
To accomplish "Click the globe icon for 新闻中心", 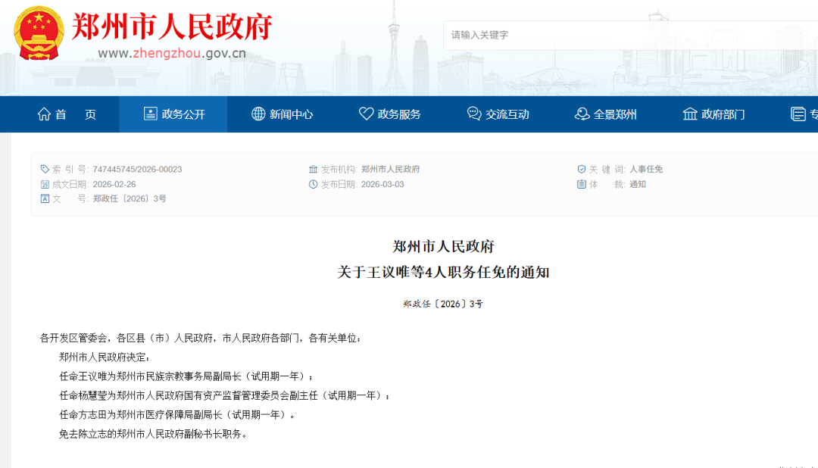I will [x=258, y=114].
